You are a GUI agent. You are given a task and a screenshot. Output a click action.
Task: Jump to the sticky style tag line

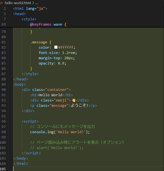pyautogui.click(x=29, y=19)
